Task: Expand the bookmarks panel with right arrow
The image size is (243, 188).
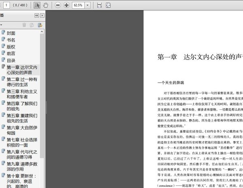Action: click(x=42, y=15)
